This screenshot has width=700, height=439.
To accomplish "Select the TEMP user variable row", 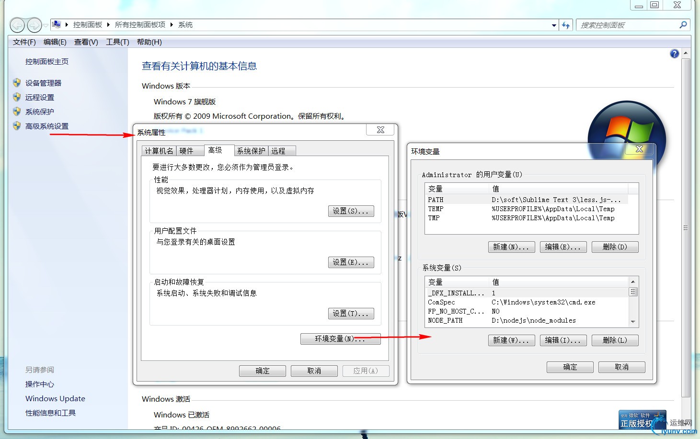I will 526,209.
